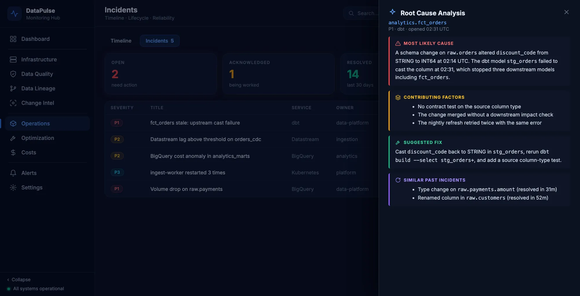Open incident fct_orders stale: upstream cast failure
This screenshot has width=580, height=296.
coord(242,123)
